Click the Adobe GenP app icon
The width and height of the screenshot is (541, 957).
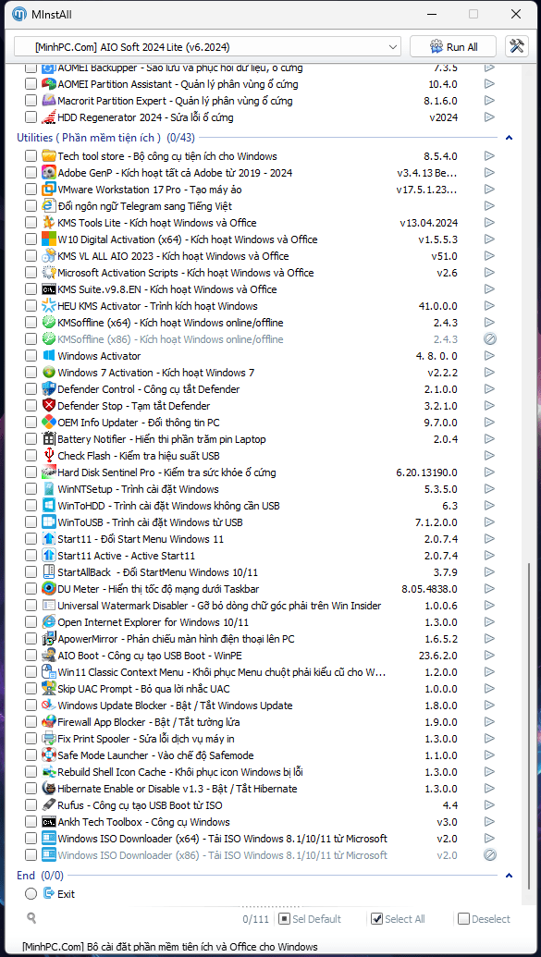(x=49, y=173)
